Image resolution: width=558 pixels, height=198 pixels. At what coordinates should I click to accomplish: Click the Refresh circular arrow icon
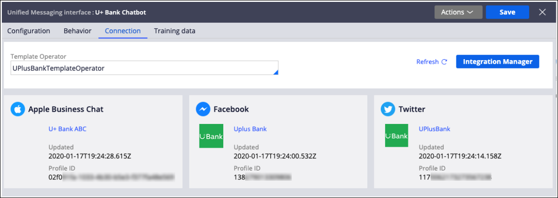pos(444,62)
